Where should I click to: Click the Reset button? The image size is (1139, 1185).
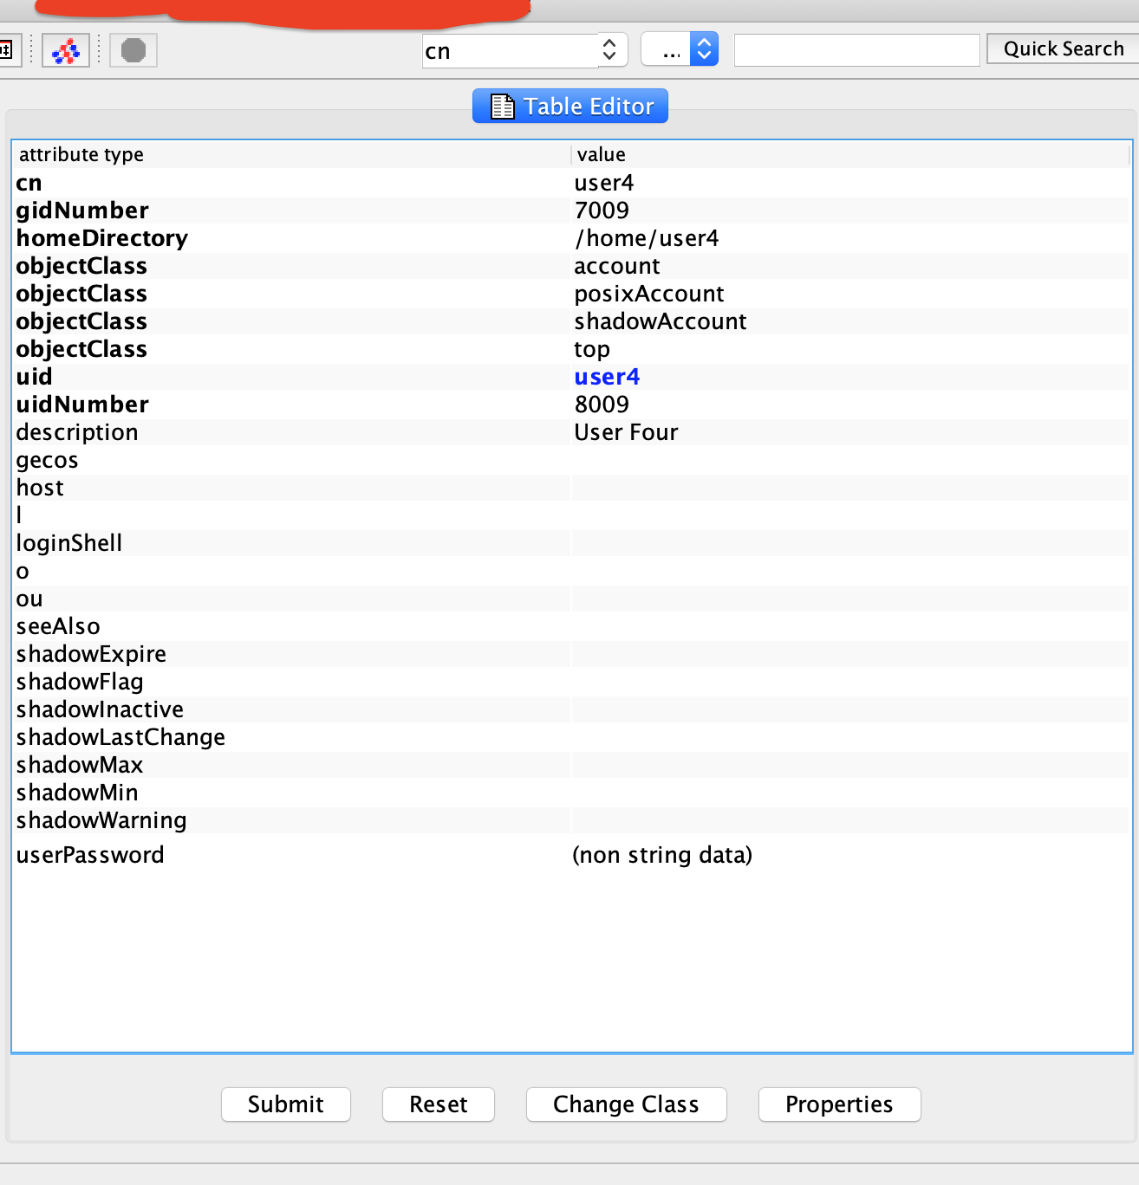click(438, 1104)
